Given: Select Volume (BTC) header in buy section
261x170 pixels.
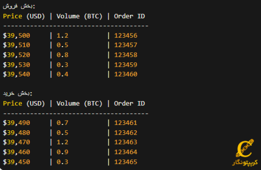Looking at the screenshot, I should click(79, 103).
